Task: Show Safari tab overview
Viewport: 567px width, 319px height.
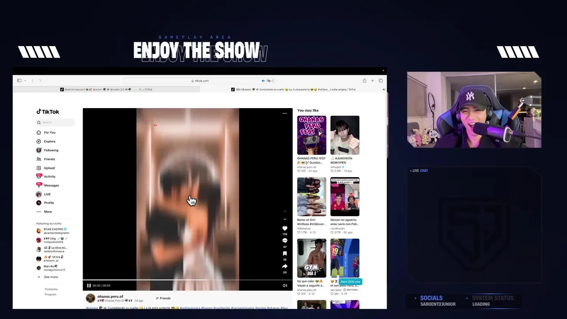Action: 381,81
